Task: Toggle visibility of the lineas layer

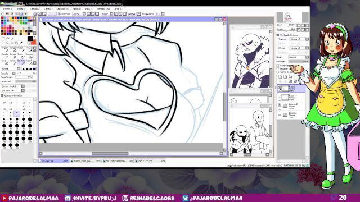Action: coord(280,95)
